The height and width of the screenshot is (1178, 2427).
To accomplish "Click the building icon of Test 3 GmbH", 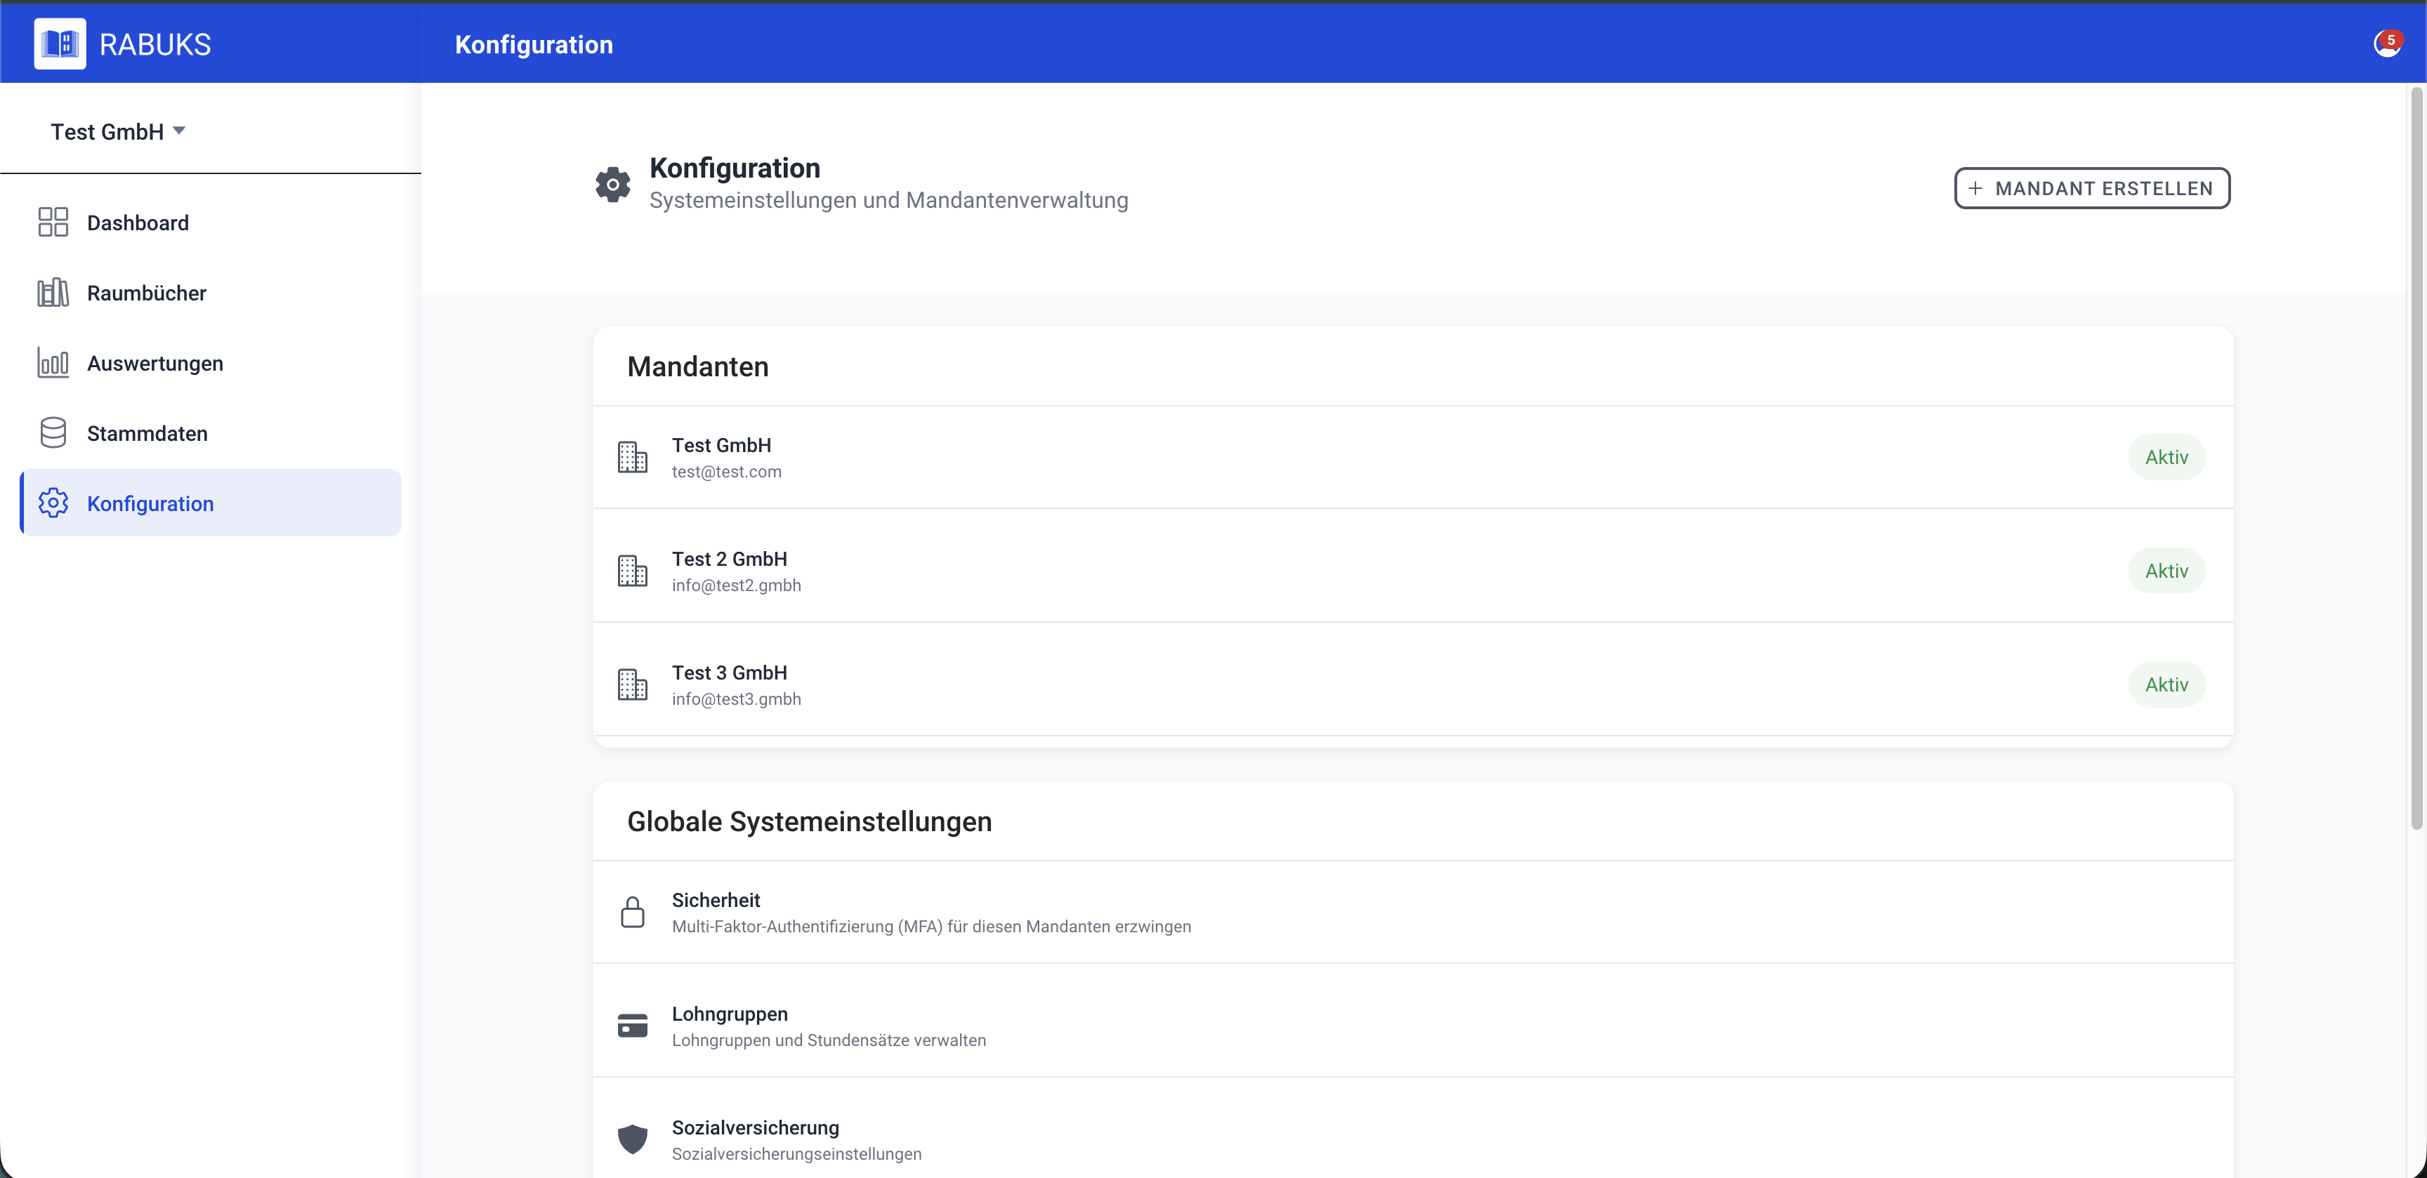I will tap(632, 684).
